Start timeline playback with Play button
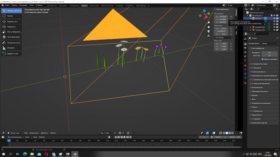This screenshot has width=280, height=157. (x=124, y=137)
